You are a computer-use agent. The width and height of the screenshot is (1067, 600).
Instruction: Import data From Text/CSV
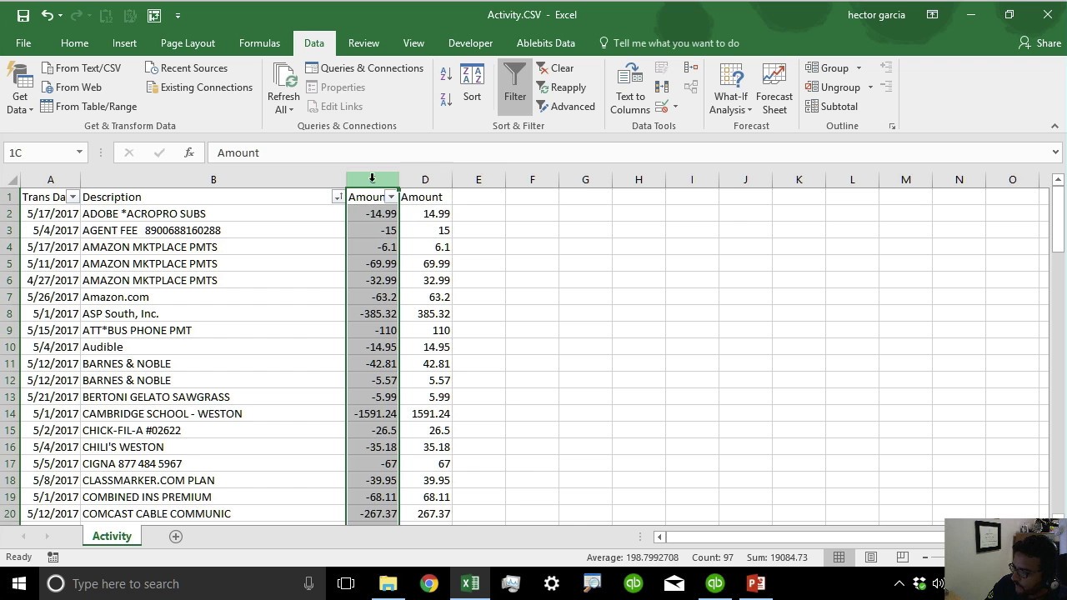[x=81, y=68]
